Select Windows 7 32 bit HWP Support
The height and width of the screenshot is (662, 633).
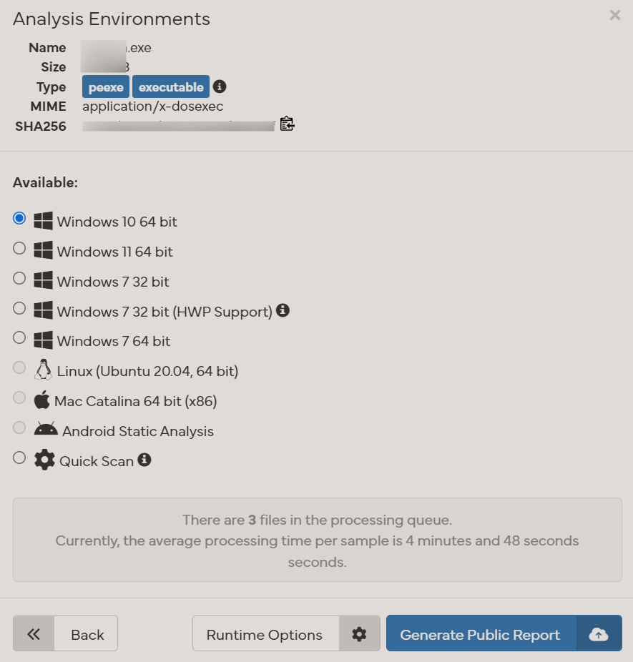20,309
